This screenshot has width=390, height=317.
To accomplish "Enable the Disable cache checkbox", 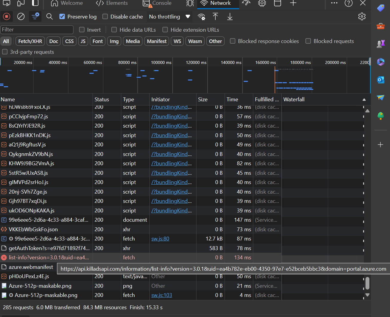I will click(x=105, y=16).
